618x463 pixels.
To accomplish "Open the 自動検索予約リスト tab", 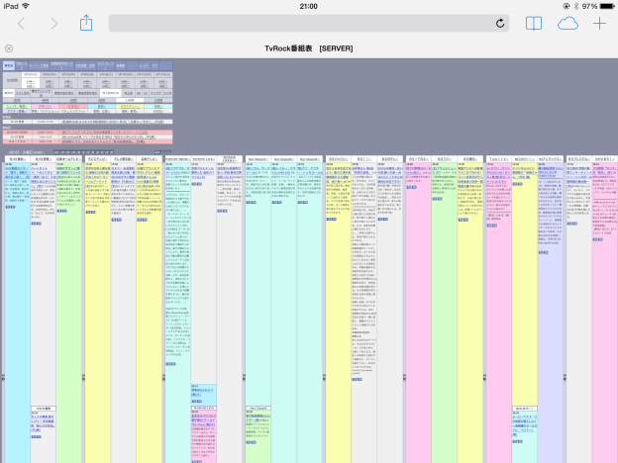I will pos(61,65).
